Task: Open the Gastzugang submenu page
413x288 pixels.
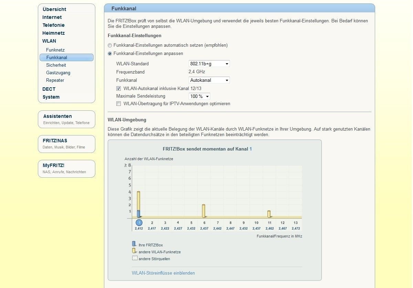Action: (x=58, y=73)
